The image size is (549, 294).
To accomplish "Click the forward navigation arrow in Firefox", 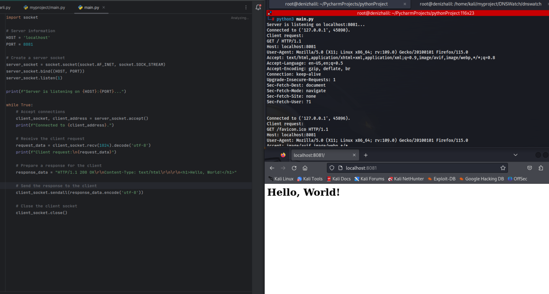I will pos(282,168).
